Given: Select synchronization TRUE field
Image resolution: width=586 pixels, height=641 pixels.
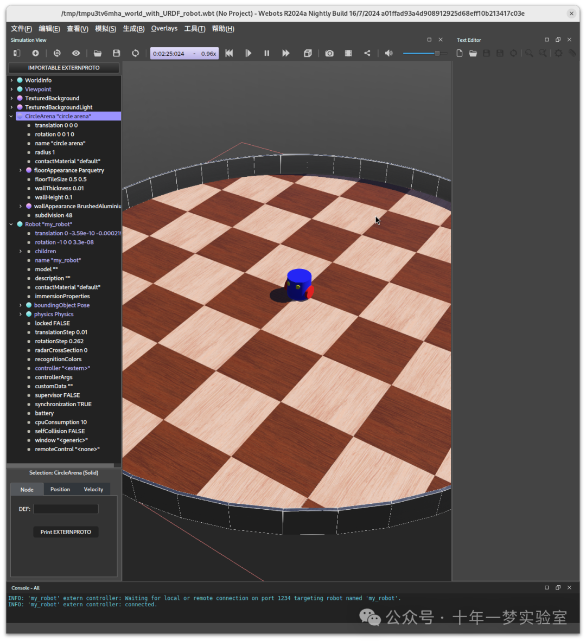Looking at the screenshot, I should 63,404.
